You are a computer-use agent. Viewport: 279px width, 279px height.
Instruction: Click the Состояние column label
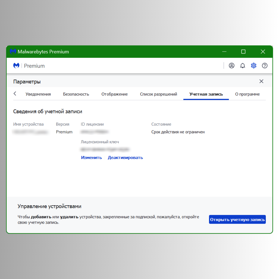[x=161, y=124]
